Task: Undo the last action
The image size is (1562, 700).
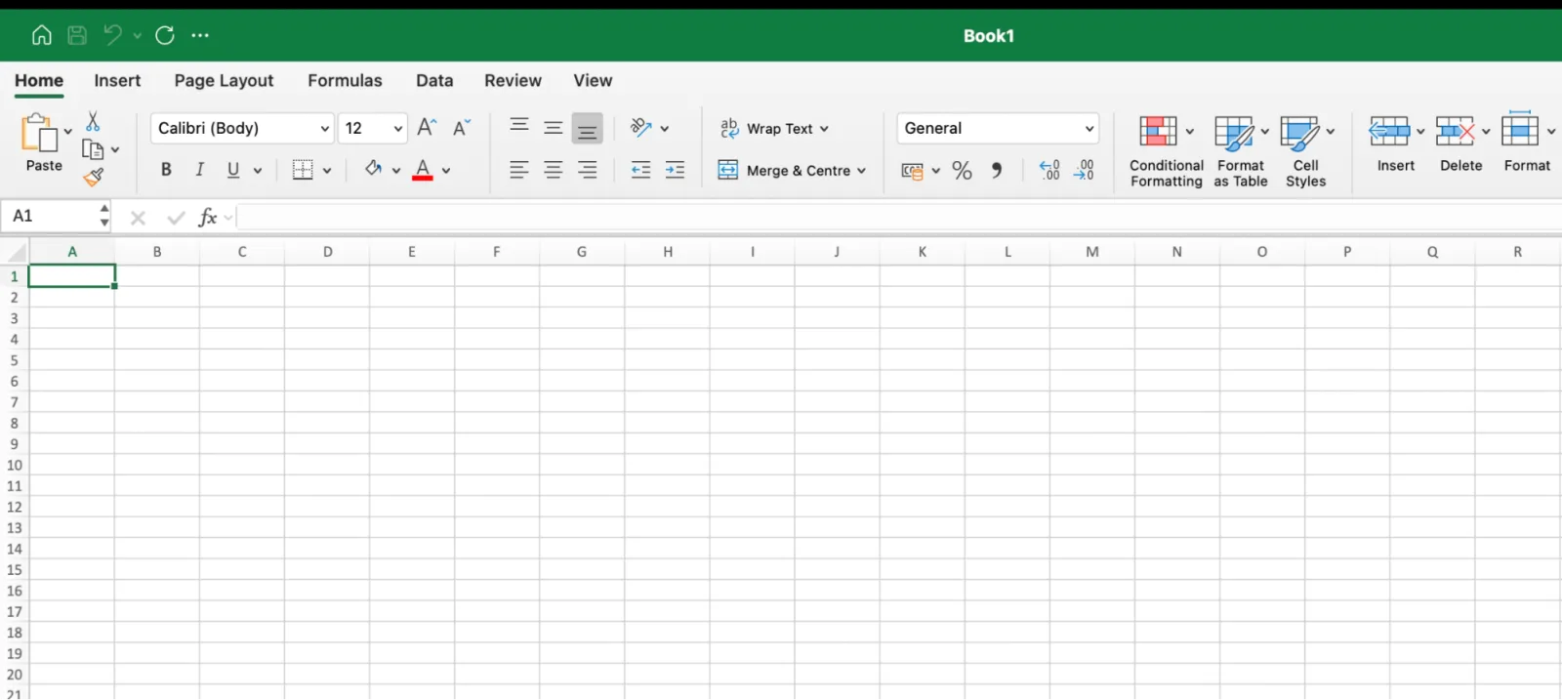Action: coord(112,35)
